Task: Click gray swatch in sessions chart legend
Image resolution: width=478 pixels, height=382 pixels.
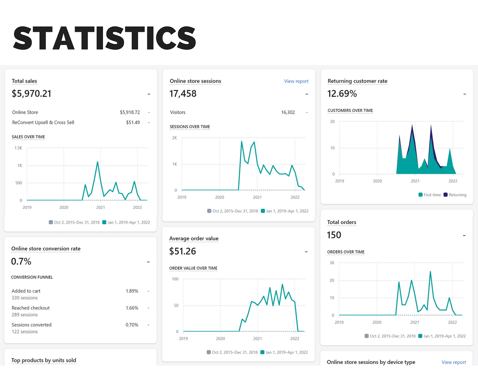Action: click(x=209, y=211)
